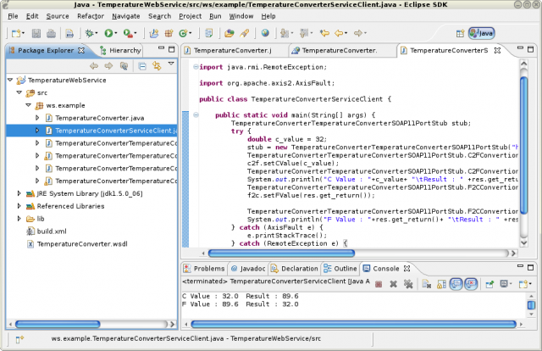Screen dimensions: 542x351
Task: Expand JRE System Library node
Action: click(19, 193)
